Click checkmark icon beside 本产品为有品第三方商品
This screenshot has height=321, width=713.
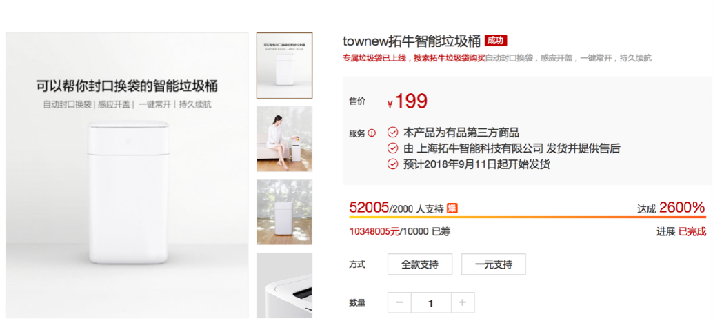(392, 133)
